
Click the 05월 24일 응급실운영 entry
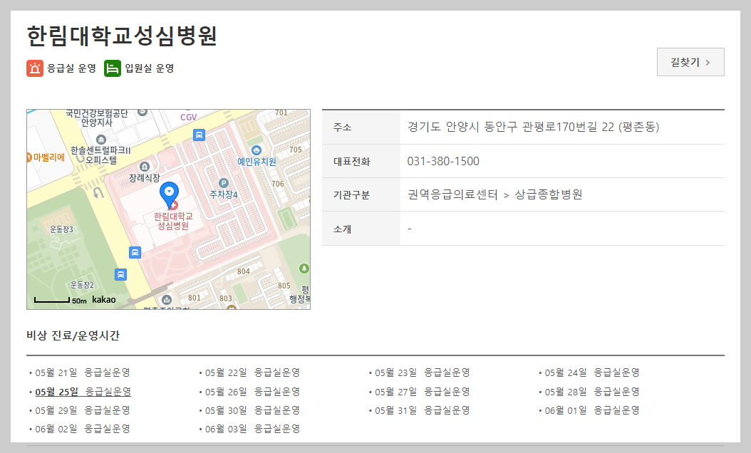[592, 373]
